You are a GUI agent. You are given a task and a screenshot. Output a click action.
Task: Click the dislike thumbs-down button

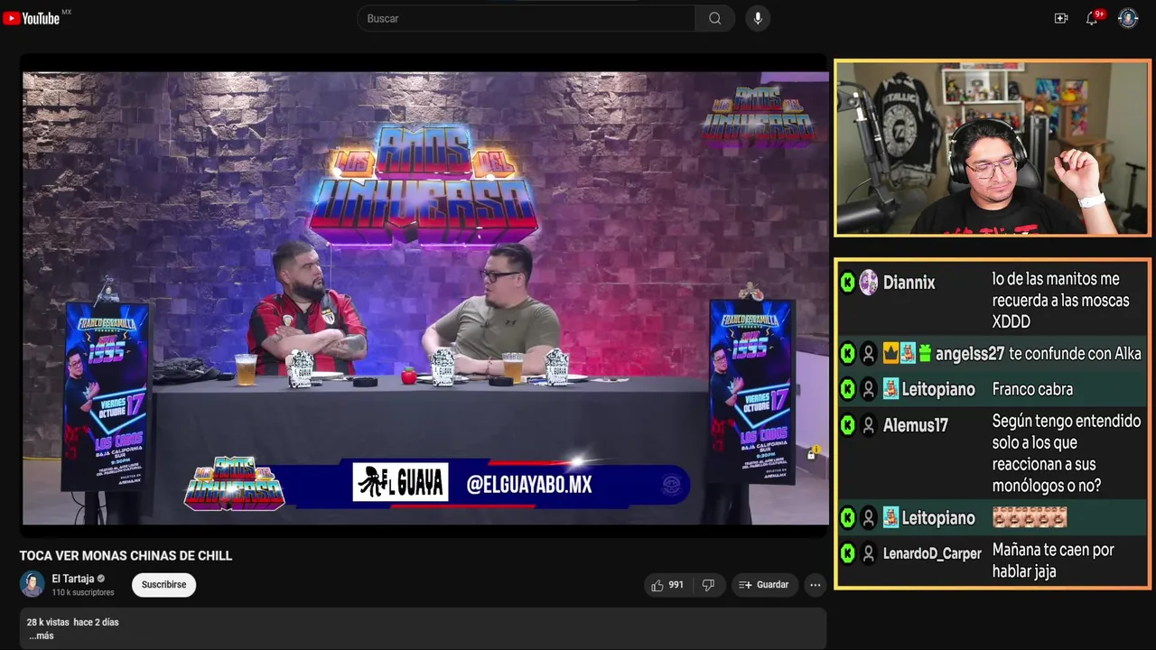708,585
